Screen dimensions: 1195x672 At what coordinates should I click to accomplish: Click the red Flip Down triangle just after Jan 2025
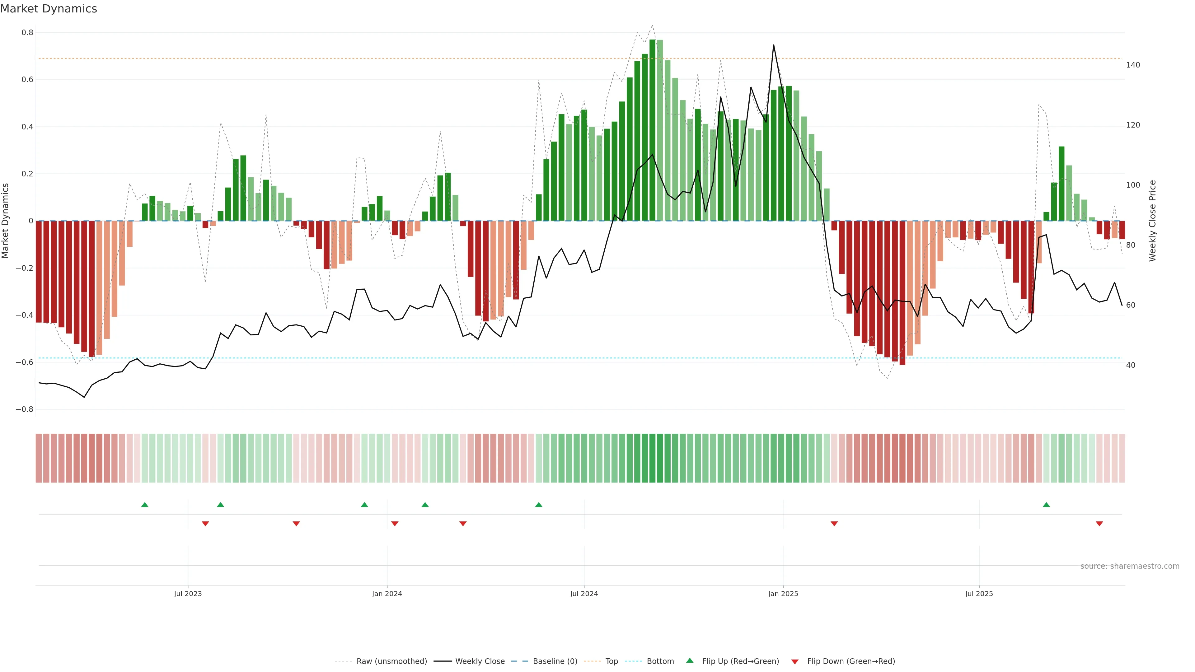834,524
